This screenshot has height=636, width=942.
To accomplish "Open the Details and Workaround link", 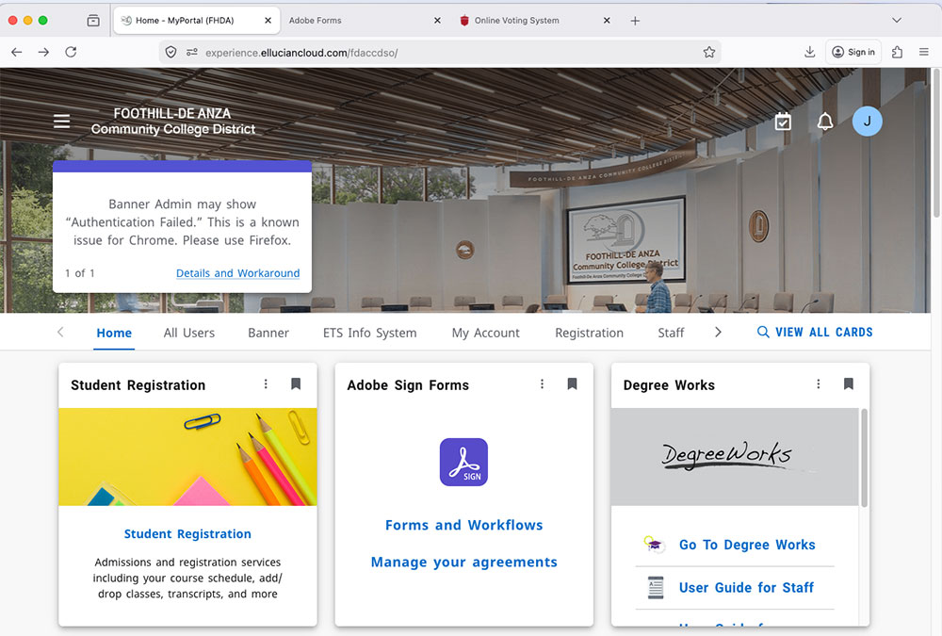I will click(x=237, y=273).
